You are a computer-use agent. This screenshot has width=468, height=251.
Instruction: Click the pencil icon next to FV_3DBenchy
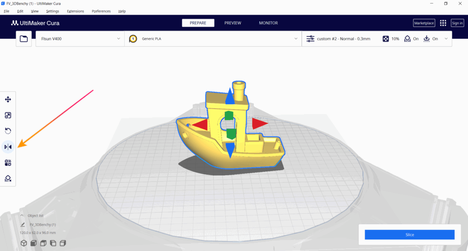click(x=23, y=224)
